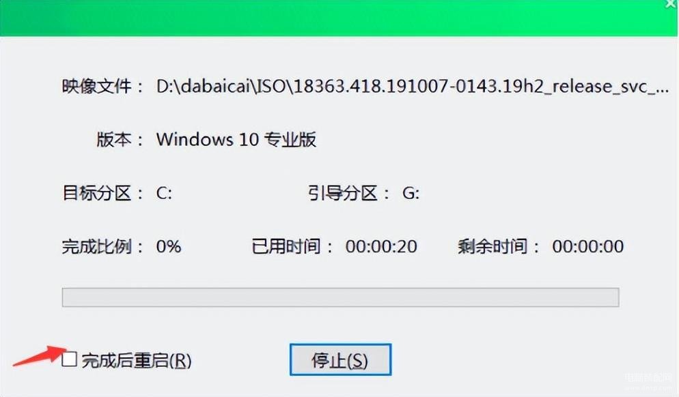
Task: Click the elapsed time 00:00:20 value
Action: (381, 246)
